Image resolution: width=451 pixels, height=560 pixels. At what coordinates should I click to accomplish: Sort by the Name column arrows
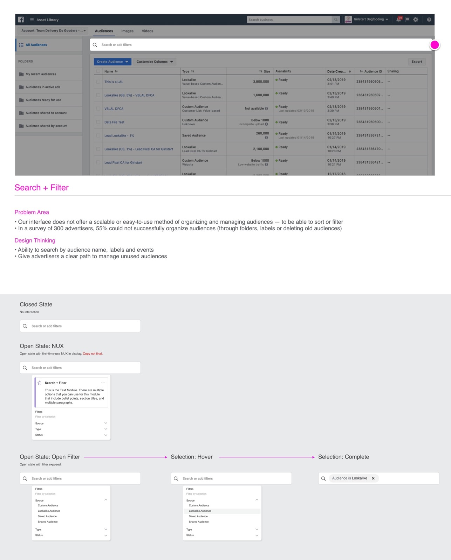click(x=116, y=71)
